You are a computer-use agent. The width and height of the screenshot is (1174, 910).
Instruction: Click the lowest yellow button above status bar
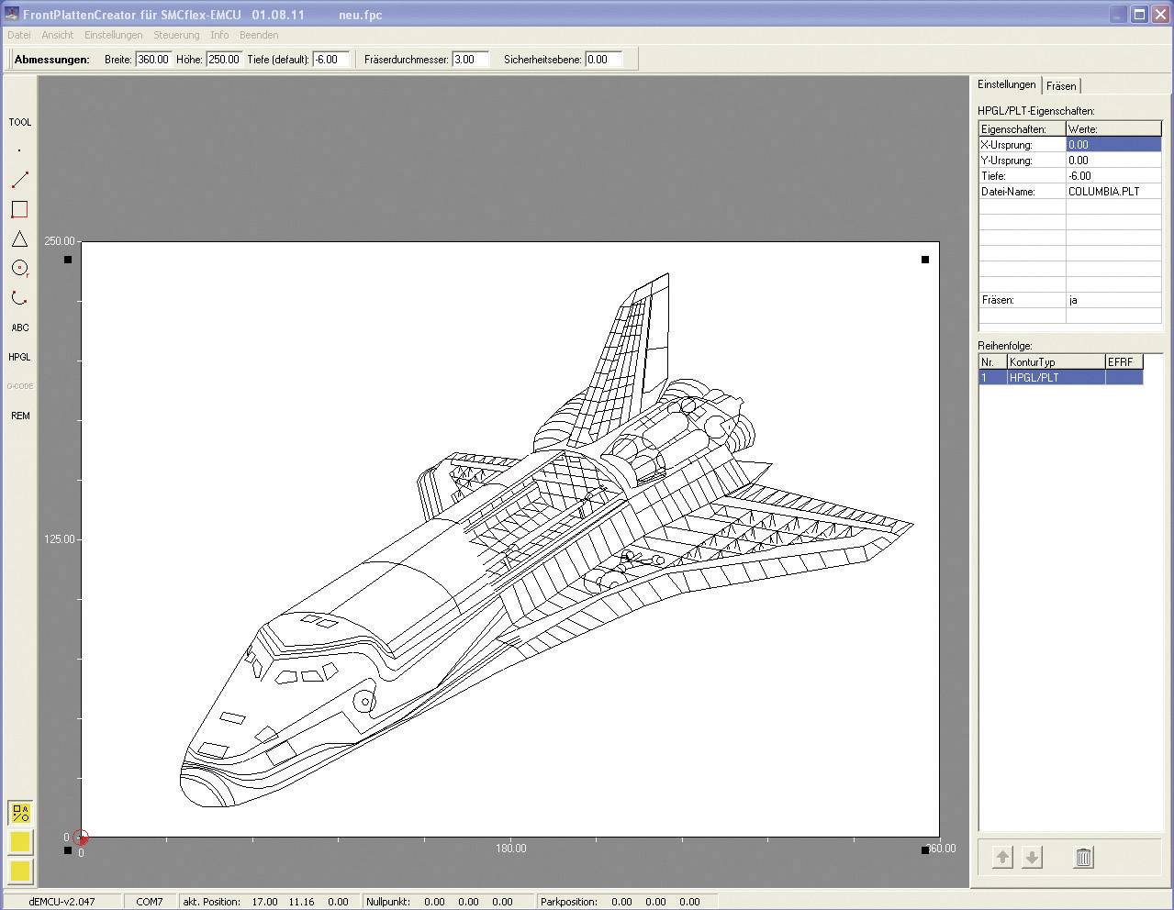point(20,871)
